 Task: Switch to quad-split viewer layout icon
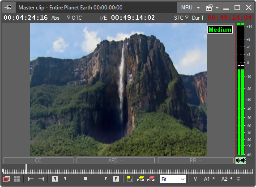[17, 179]
